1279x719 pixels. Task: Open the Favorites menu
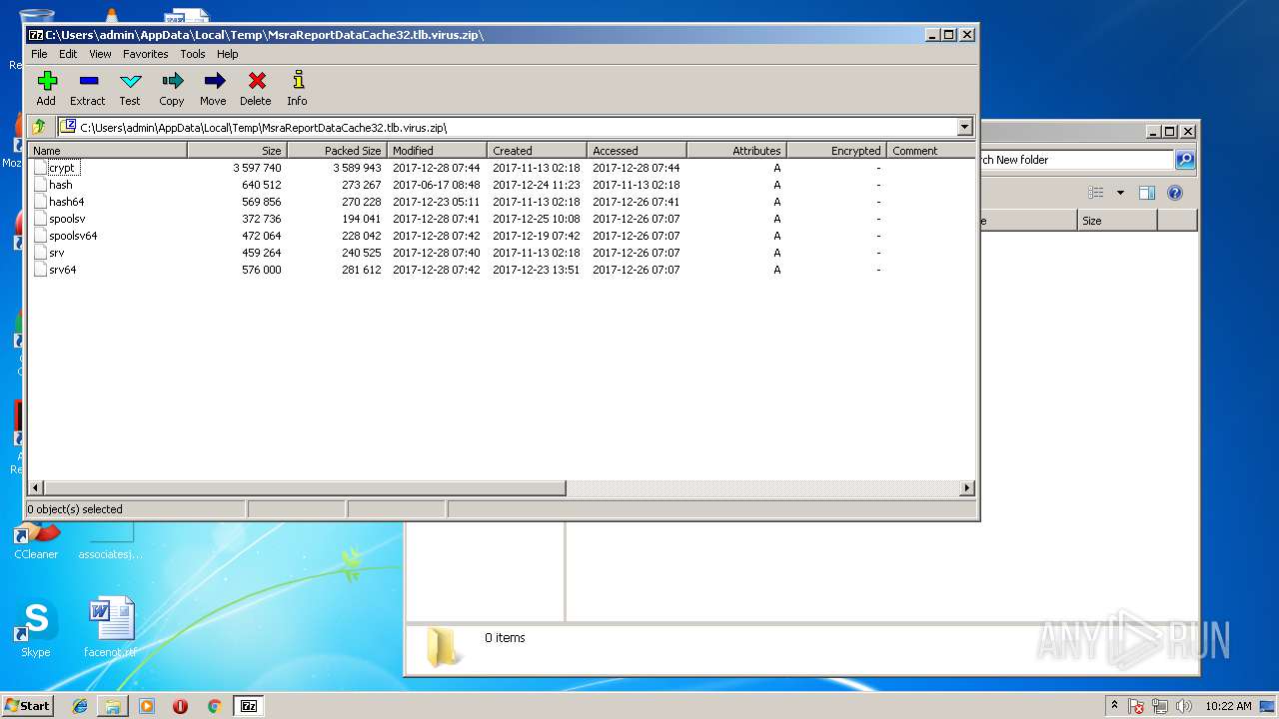pos(146,54)
